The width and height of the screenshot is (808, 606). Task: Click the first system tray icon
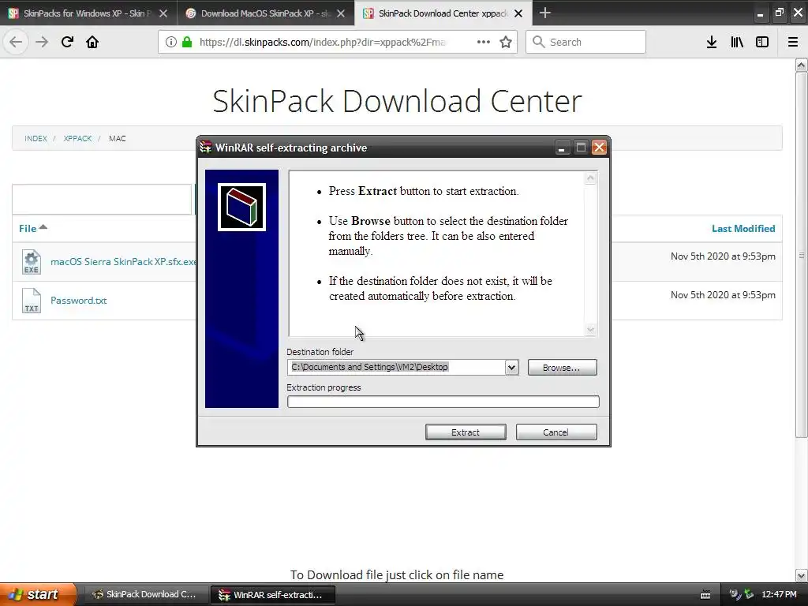pos(735,595)
